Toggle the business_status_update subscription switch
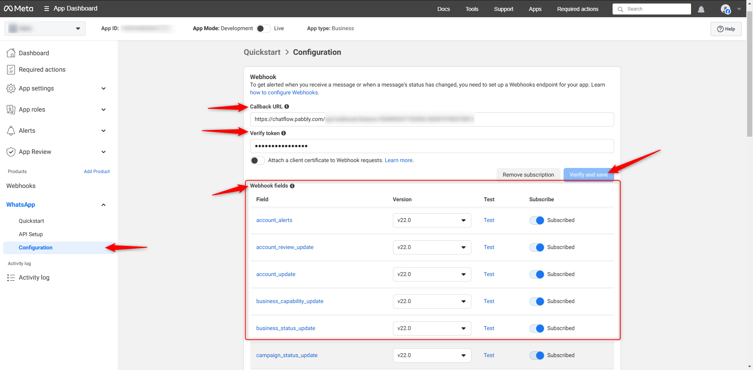This screenshot has height=370, width=753. click(537, 328)
